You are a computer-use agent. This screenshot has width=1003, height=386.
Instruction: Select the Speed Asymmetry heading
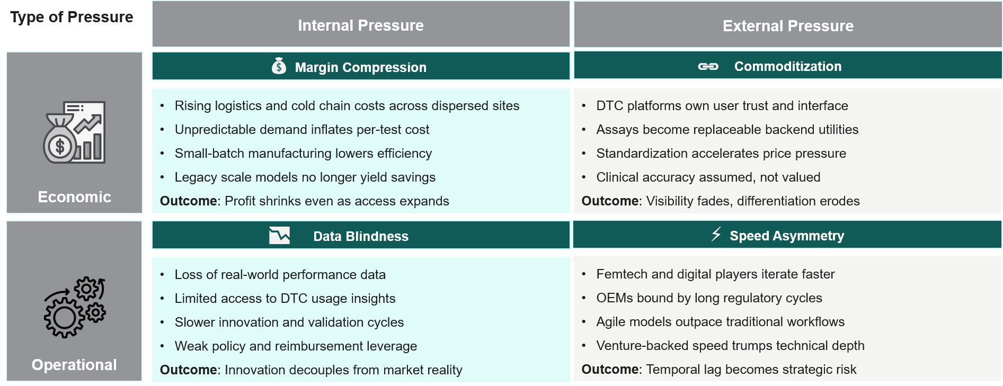pos(786,236)
